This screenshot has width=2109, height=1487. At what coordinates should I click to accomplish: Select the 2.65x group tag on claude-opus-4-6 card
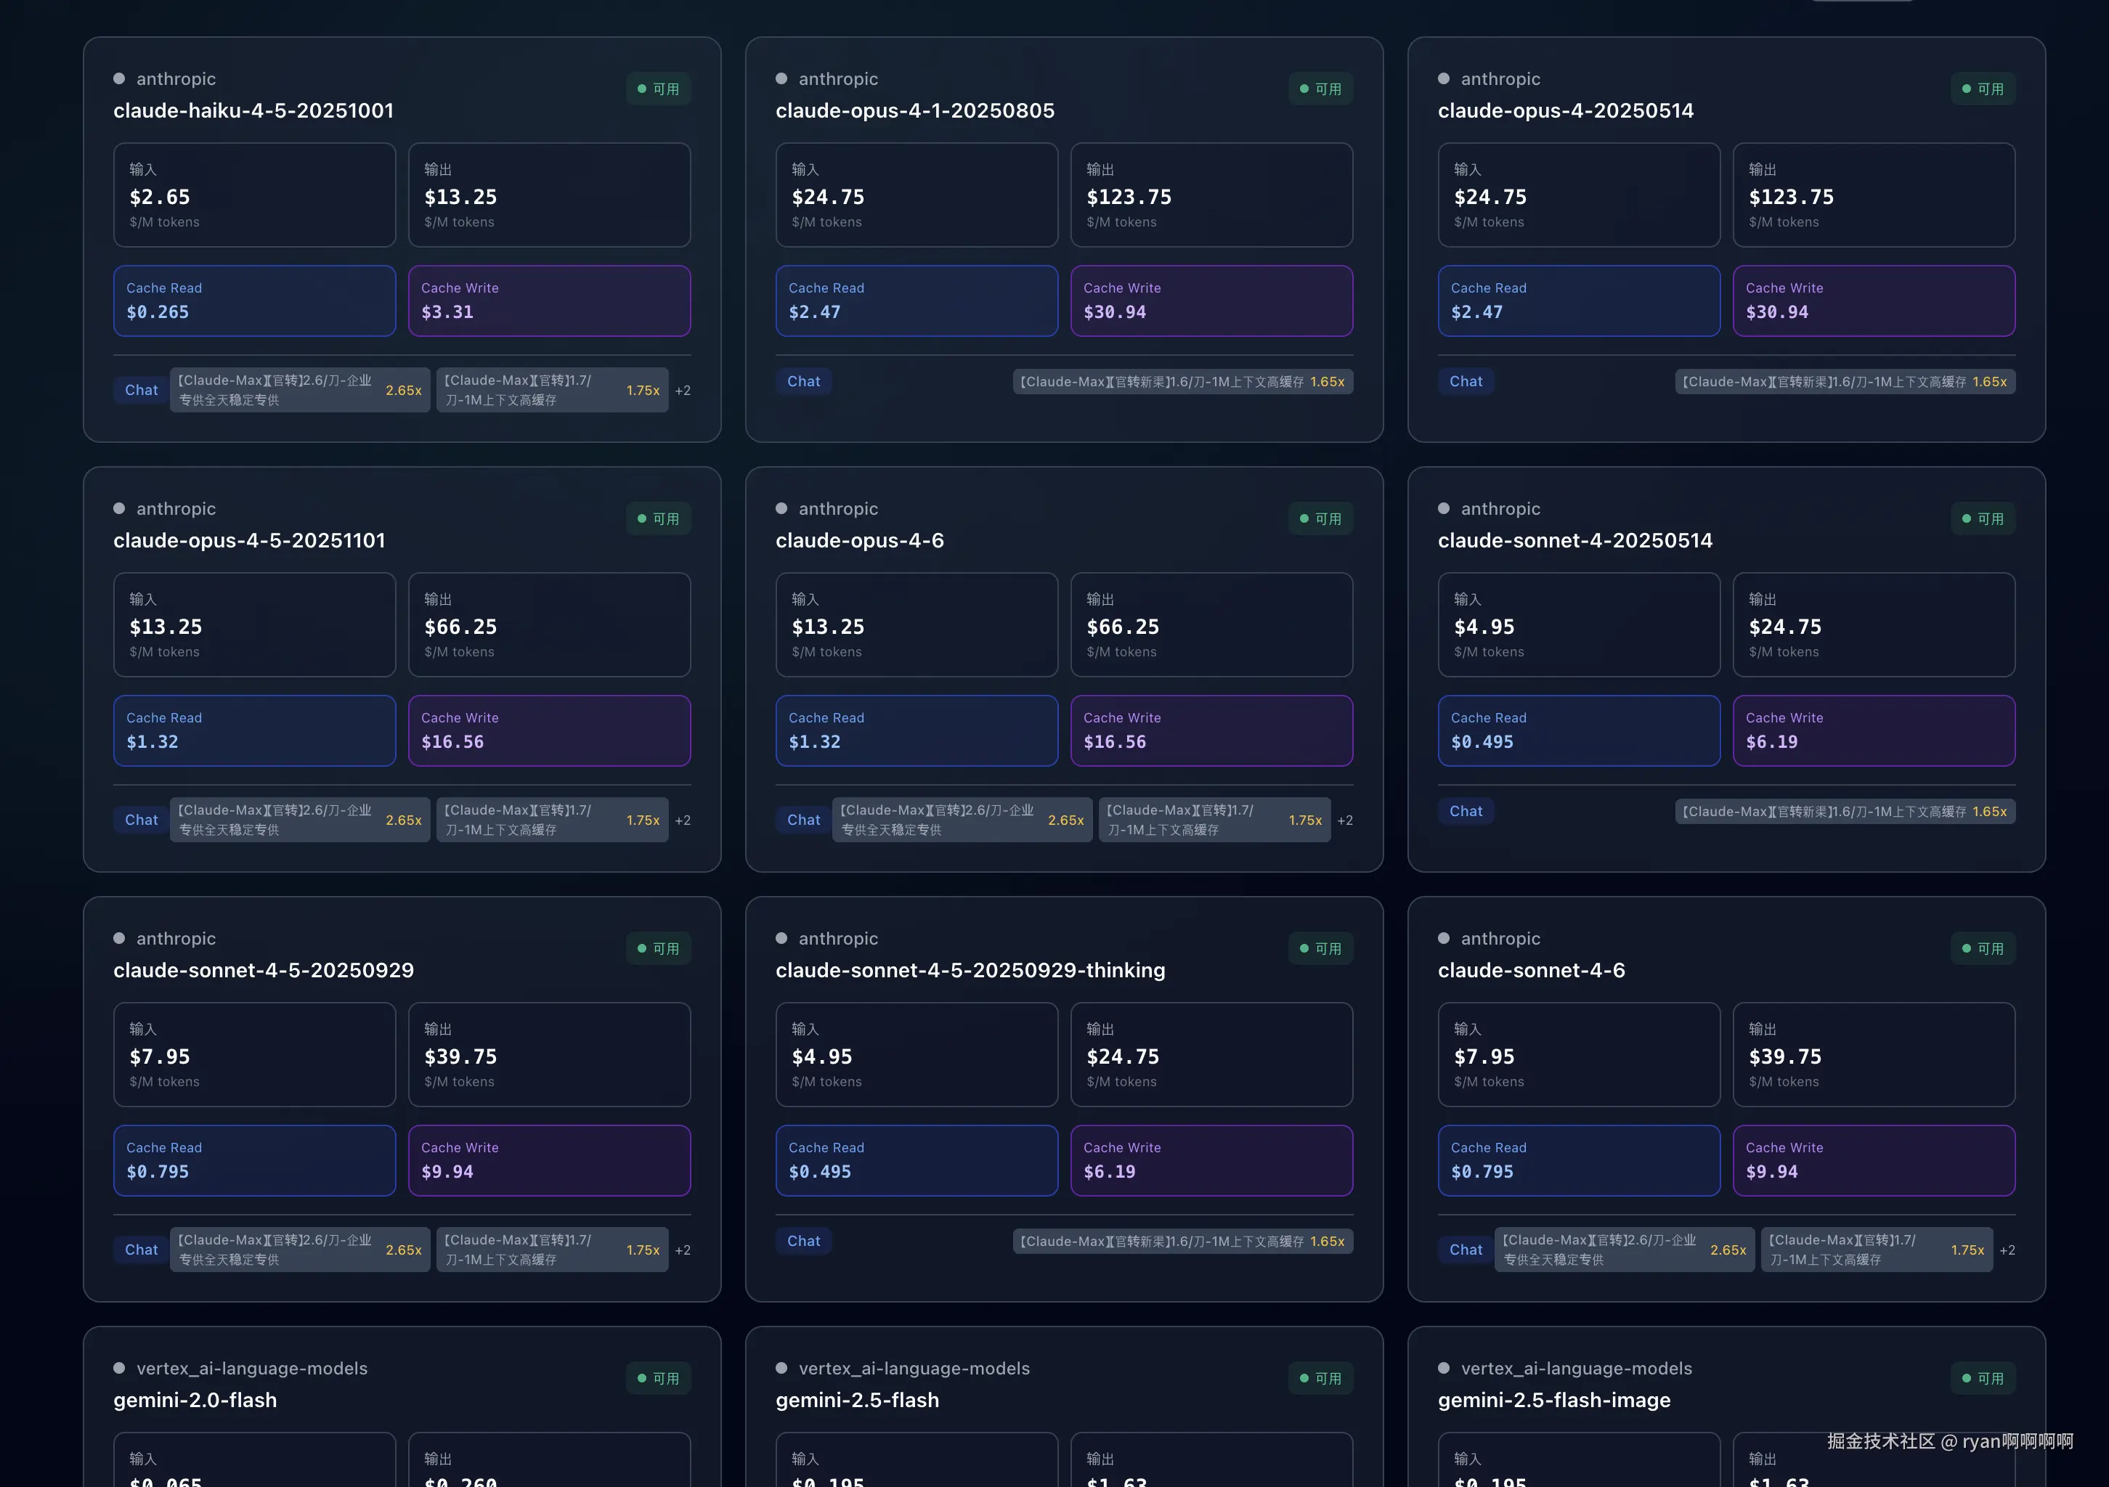coord(962,820)
